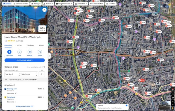This screenshot has width=175, height=111.
Task: Open the hotel exterior photo
Action: (x=25, y=20)
